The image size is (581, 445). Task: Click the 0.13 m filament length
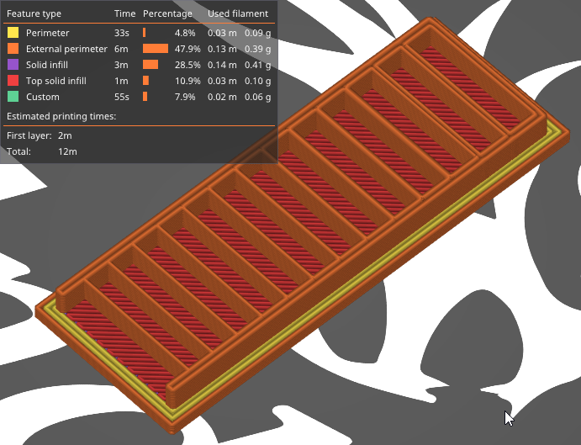(222, 49)
